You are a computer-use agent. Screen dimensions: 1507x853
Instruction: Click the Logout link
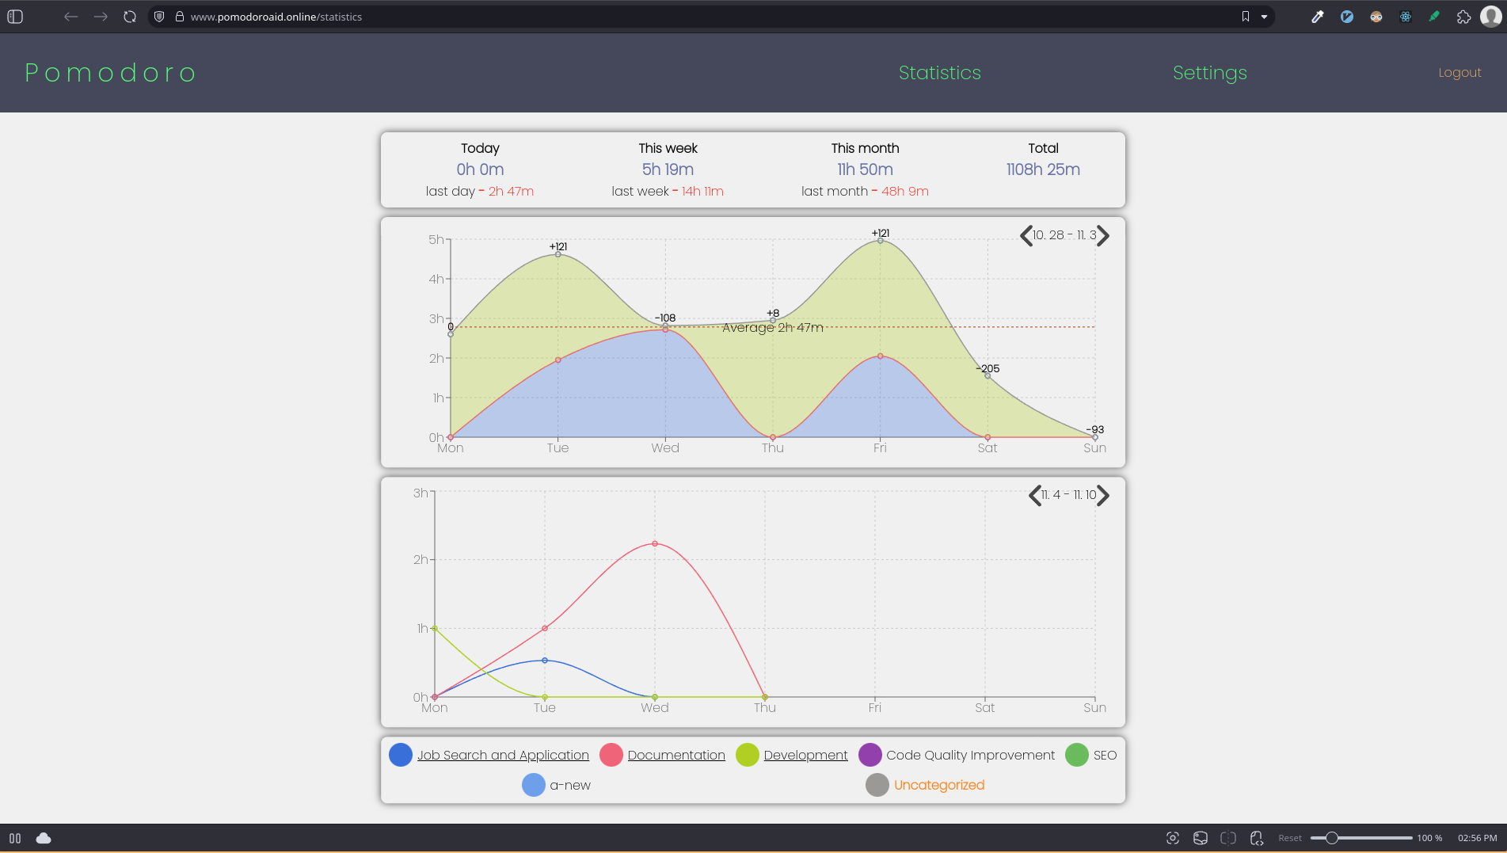[x=1459, y=73]
